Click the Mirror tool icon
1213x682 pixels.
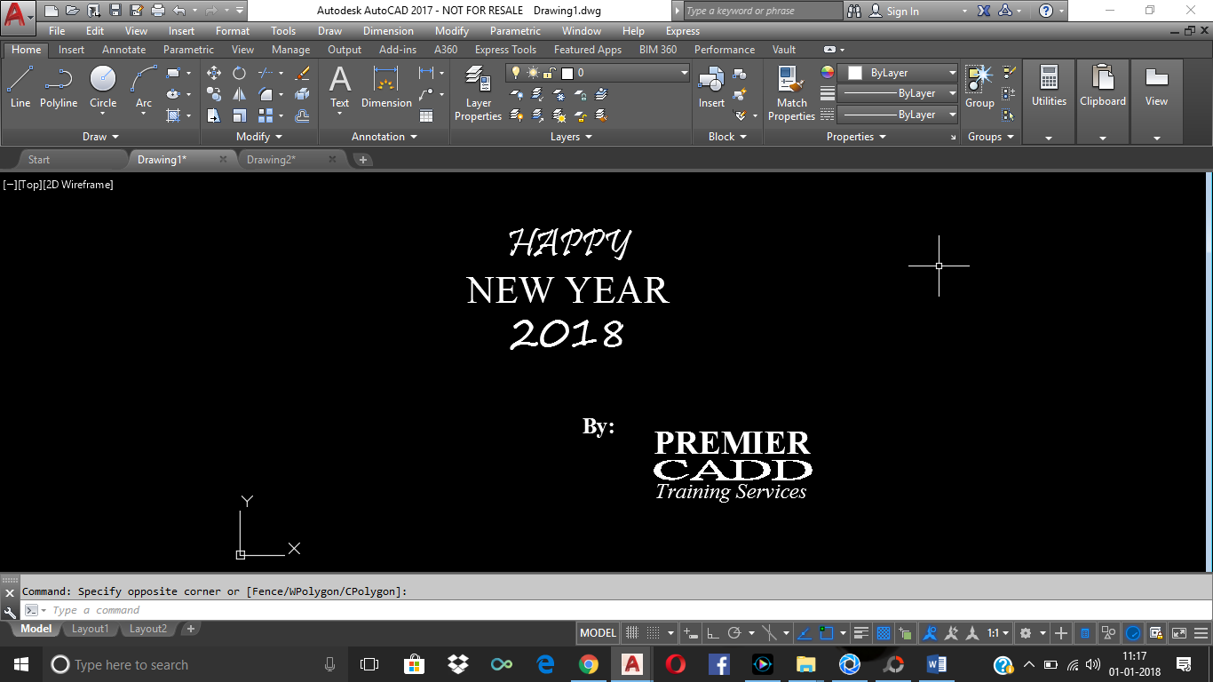pos(240,94)
